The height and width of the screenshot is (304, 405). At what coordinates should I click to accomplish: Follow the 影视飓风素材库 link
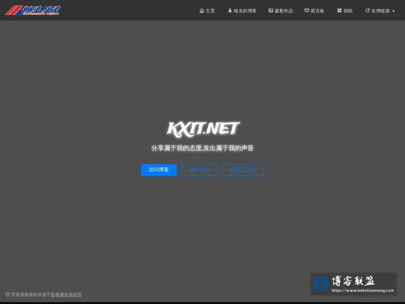point(66,295)
